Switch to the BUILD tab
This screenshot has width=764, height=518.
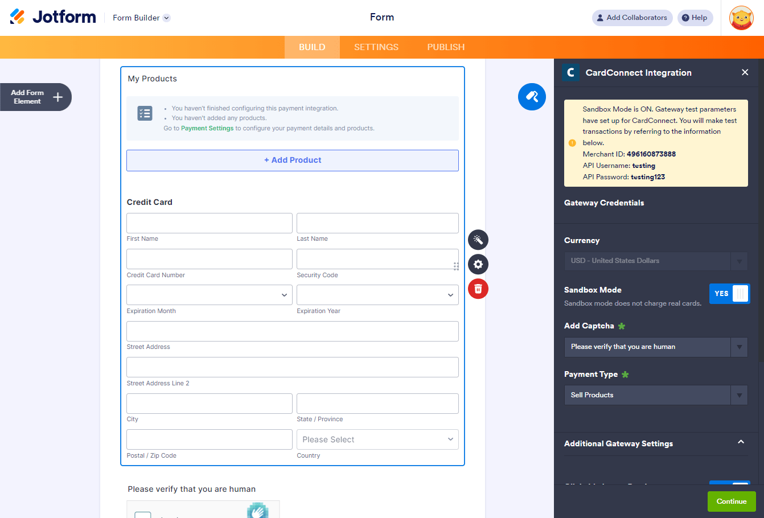pyautogui.click(x=312, y=47)
